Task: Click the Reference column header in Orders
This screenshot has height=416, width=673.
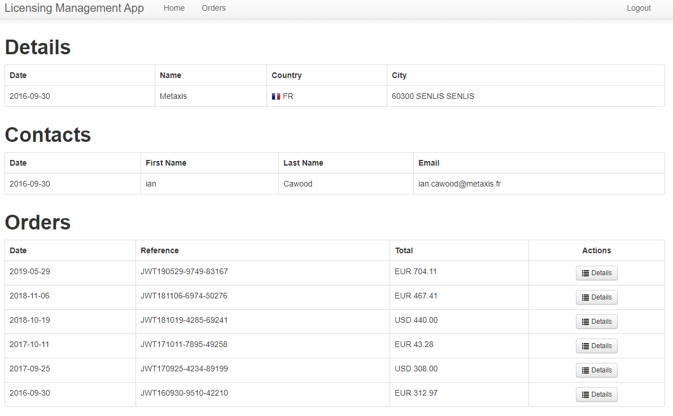Action: (x=160, y=250)
